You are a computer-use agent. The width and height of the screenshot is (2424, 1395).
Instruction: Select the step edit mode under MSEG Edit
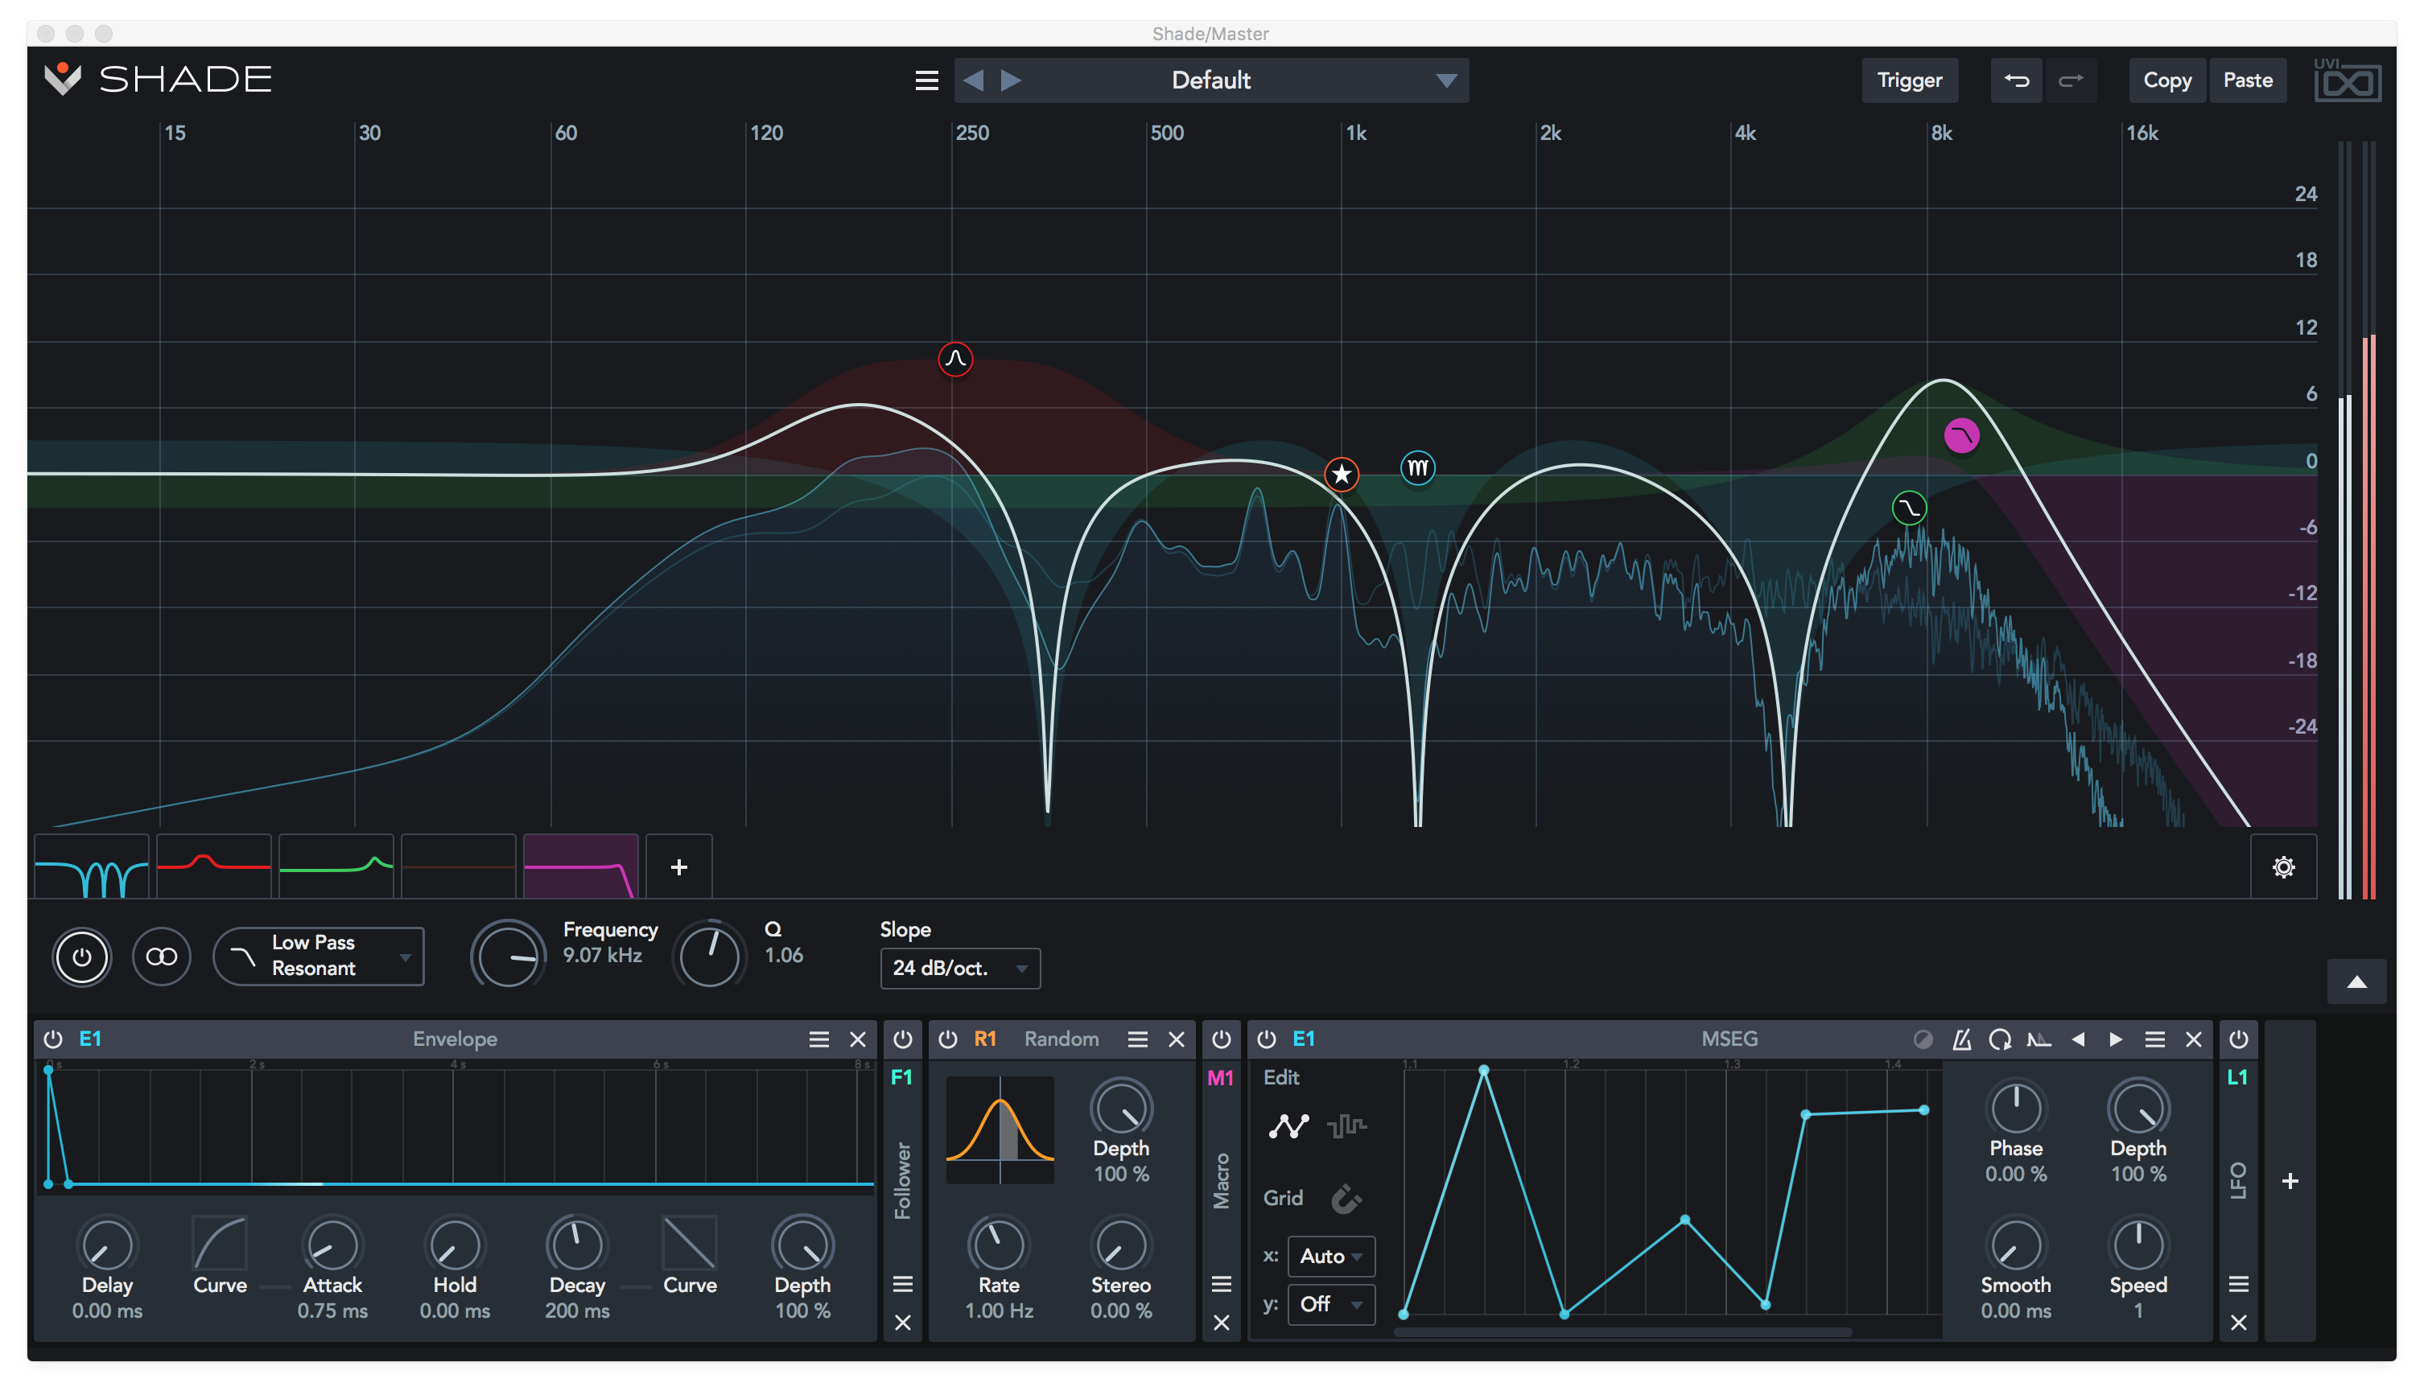coord(1346,1127)
